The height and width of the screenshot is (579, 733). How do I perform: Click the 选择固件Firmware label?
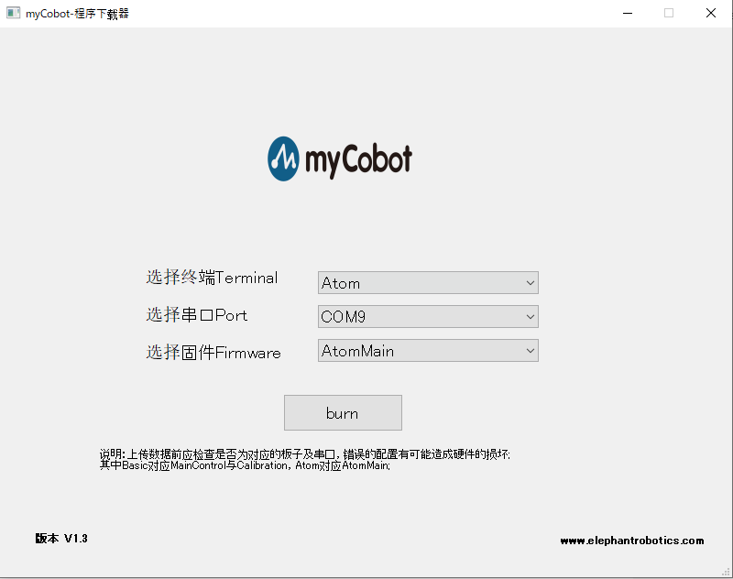(x=213, y=353)
